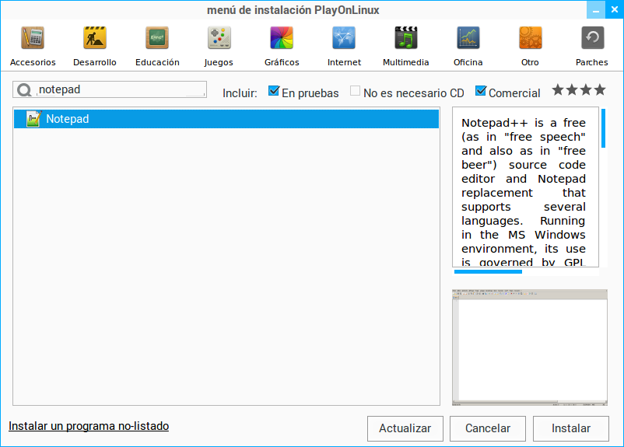This screenshot has height=447, width=624.
Task: Open the Multimedia category
Action: (x=406, y=46)
